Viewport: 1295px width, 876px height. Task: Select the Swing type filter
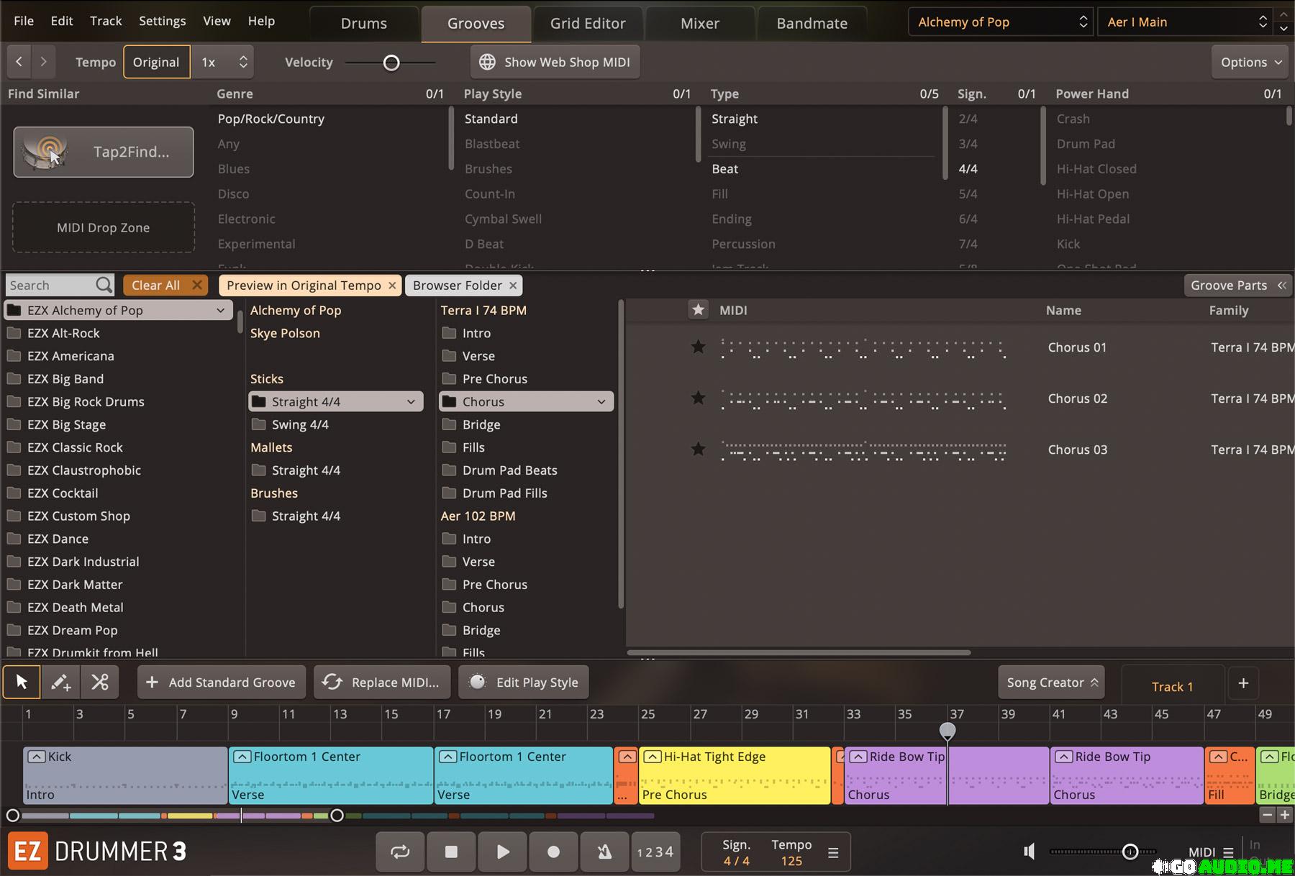coord(729,144)
